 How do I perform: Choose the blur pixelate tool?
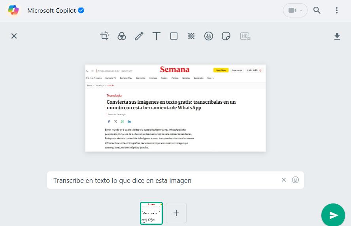click(x=191, y=36)
